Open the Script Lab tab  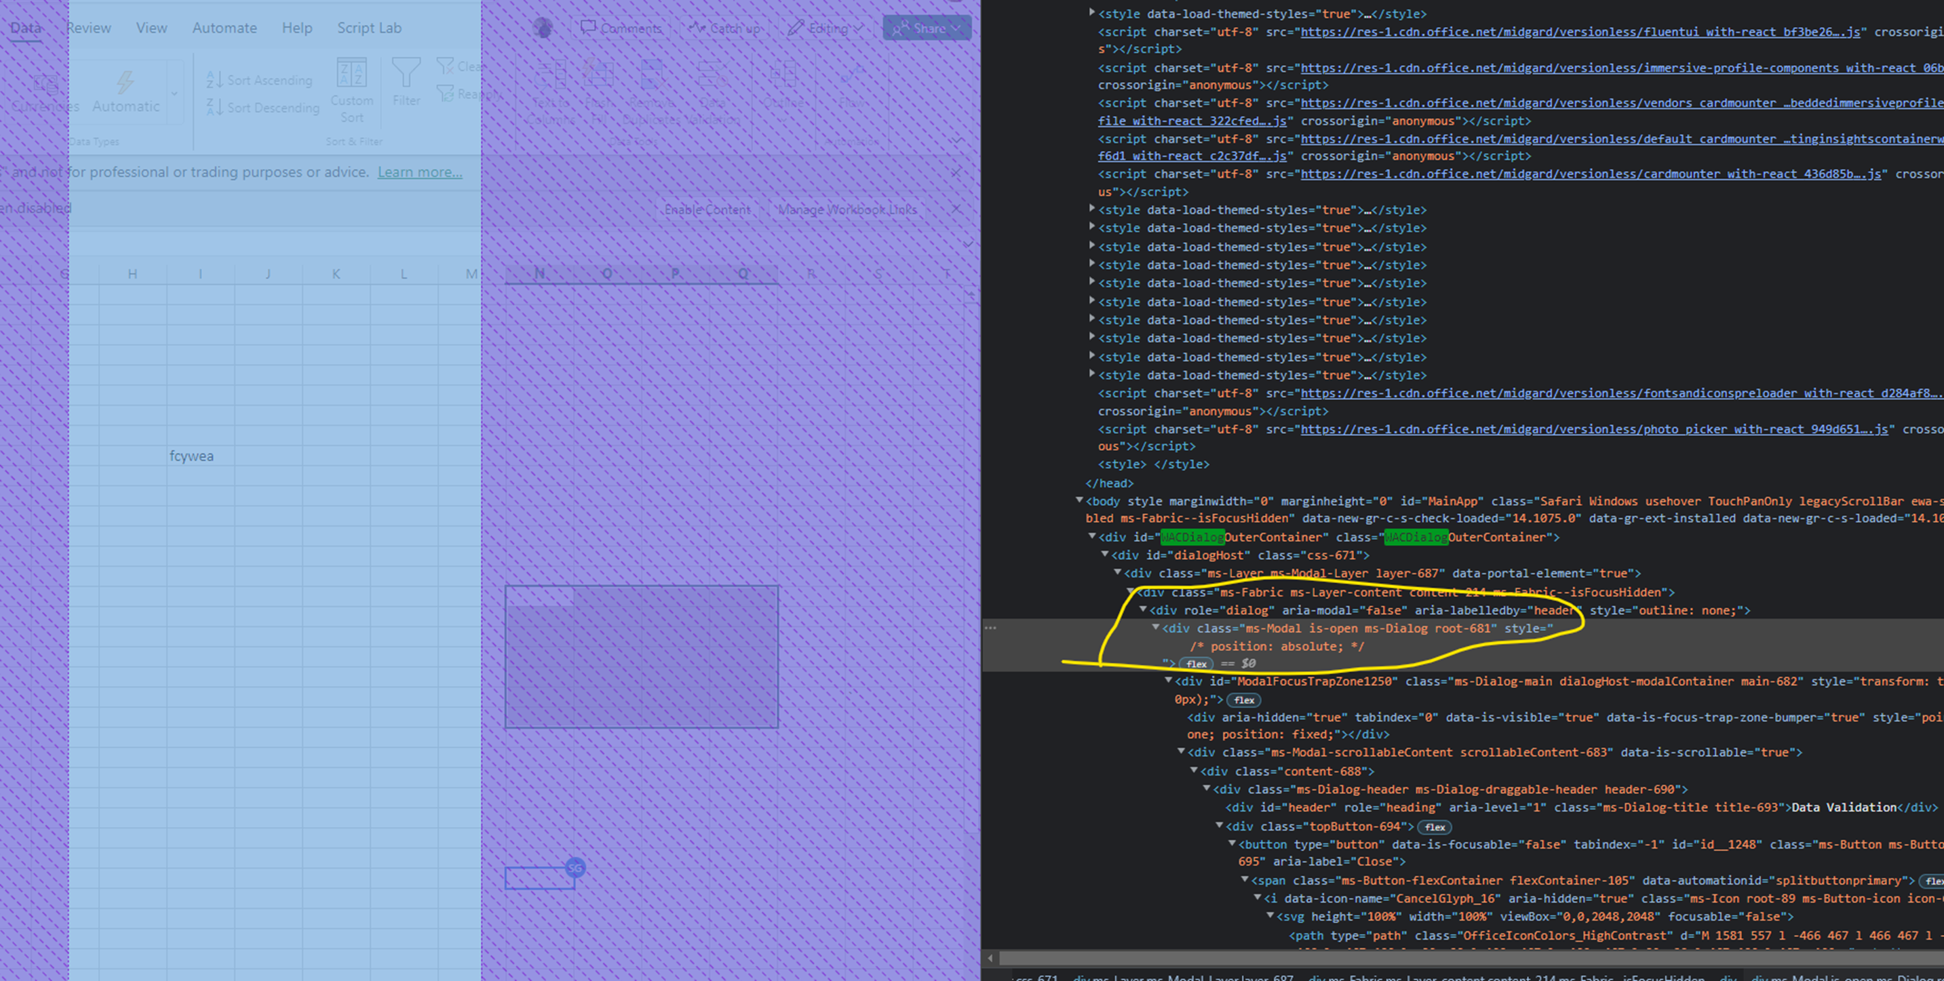[369, 28]
